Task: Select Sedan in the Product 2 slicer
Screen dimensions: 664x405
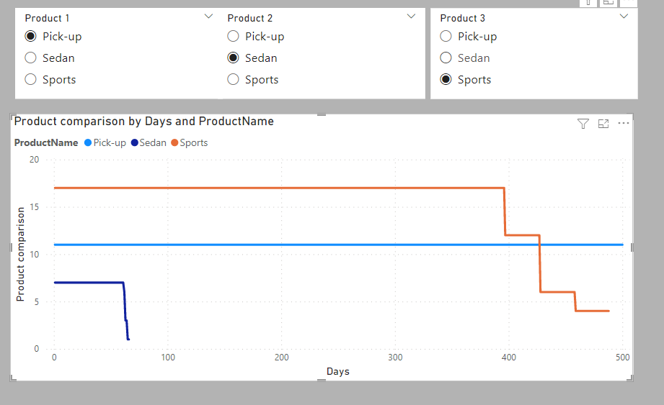Action: [x=233, y=58]
